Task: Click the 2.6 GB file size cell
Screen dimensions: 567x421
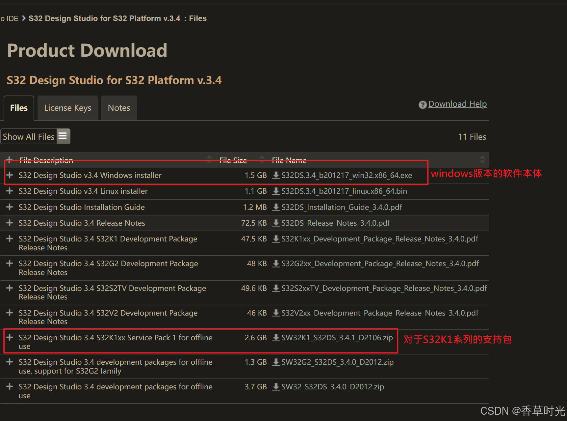Action: coord(256,338)
